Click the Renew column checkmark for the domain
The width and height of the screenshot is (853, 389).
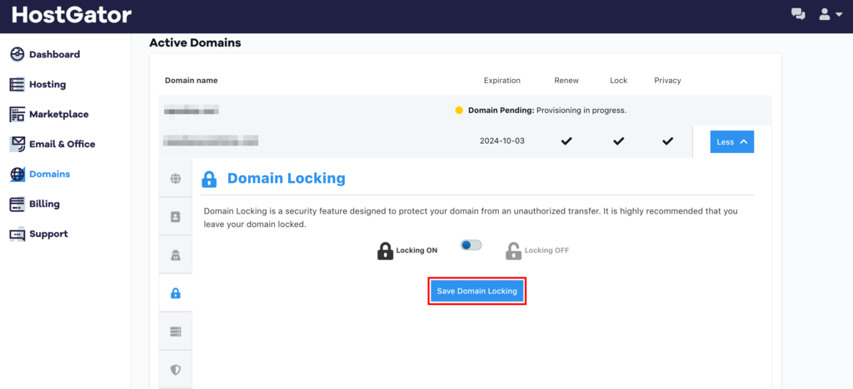point(566,141)
